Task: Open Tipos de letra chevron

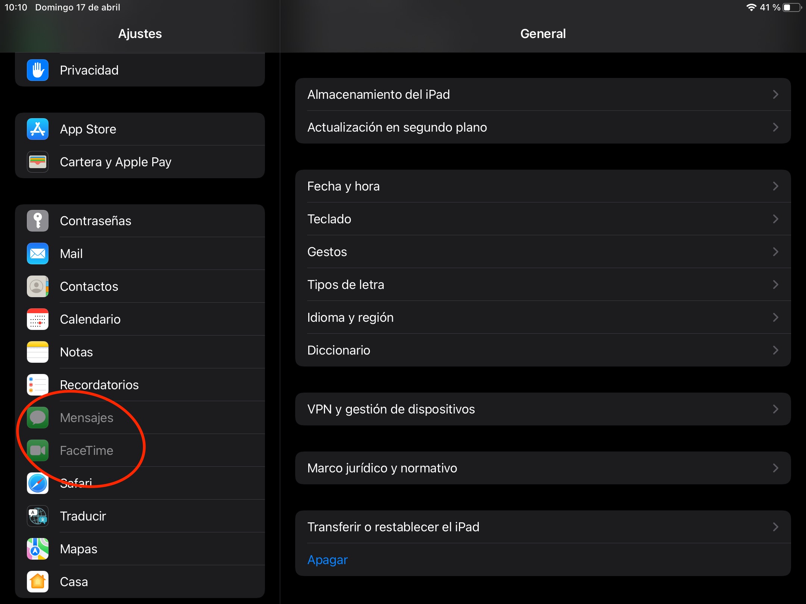Action: tap(776, 284)
